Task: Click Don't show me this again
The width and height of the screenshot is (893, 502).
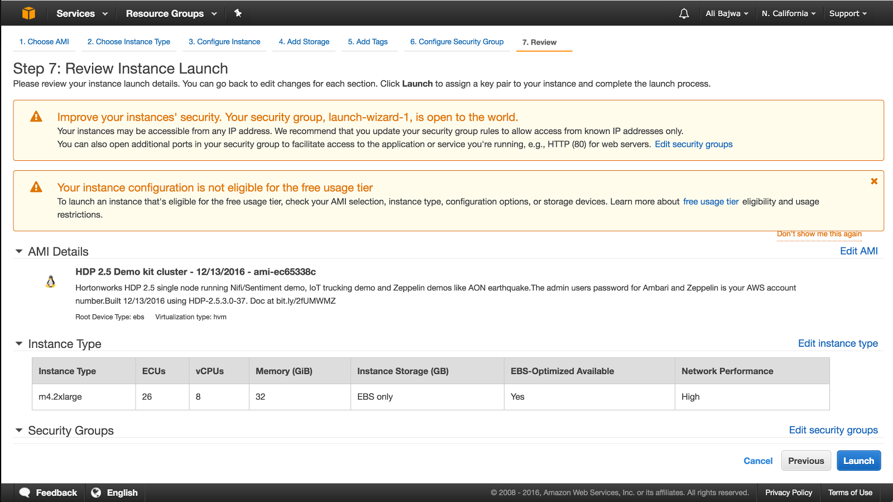Action: point(819,234)
